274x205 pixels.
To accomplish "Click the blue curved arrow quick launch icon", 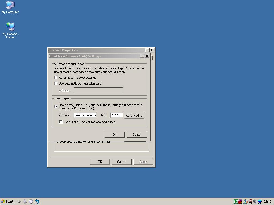I will pos(37,202).
